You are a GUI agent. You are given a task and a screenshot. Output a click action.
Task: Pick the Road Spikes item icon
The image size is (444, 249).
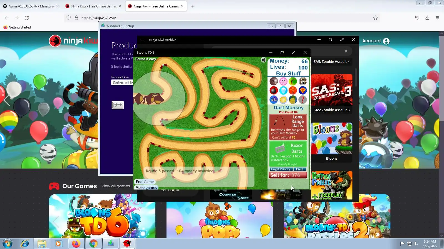pyautogui.click(x=274, y=100)
